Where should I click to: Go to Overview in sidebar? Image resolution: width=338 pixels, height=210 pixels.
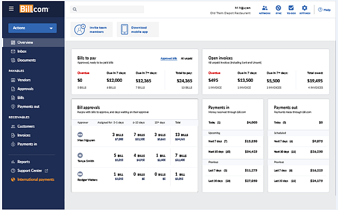(x=34, y=42)
